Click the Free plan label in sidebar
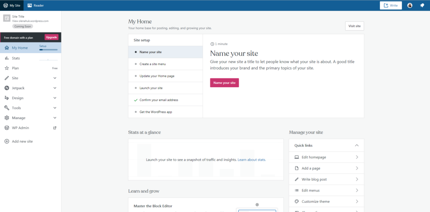This screenshot has height=212, width=430. tap(55, 68)
